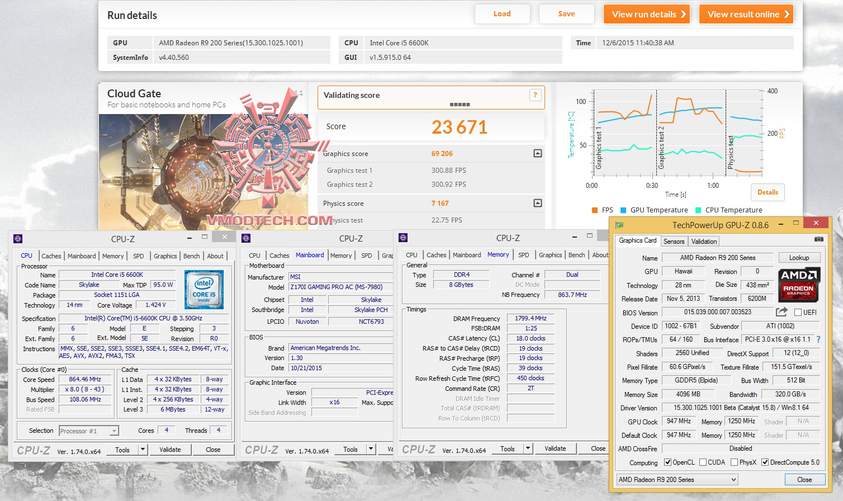The image size is (843, 501).
Task: Click the blue GPU Temperature legend swatch
Action: [623, 210]
